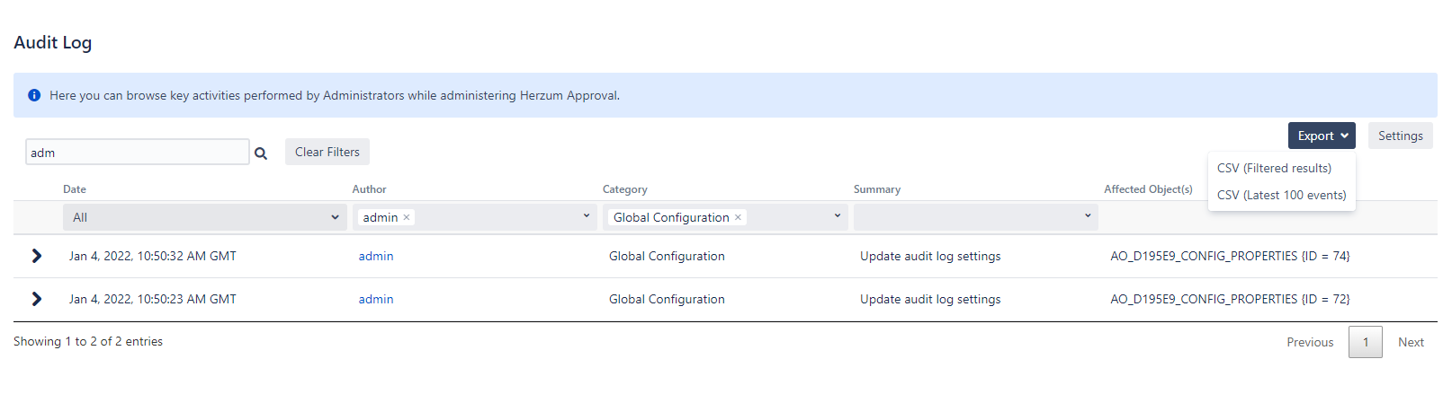Expand the 10:50:23 AM log entry
Viewport: 1452px width, 403px height.
[x=36, y=299]
